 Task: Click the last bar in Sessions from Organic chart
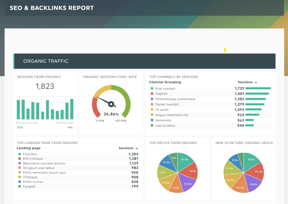72,109
